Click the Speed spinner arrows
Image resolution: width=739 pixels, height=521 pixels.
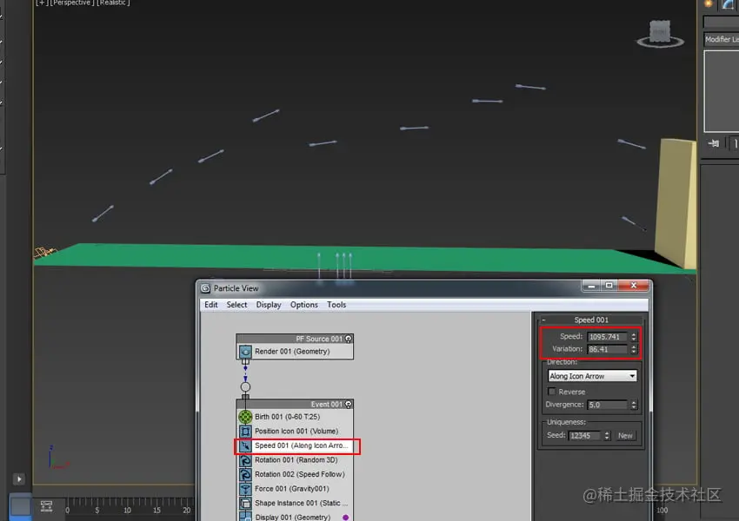pyautogui.click(x=634, y=337)
